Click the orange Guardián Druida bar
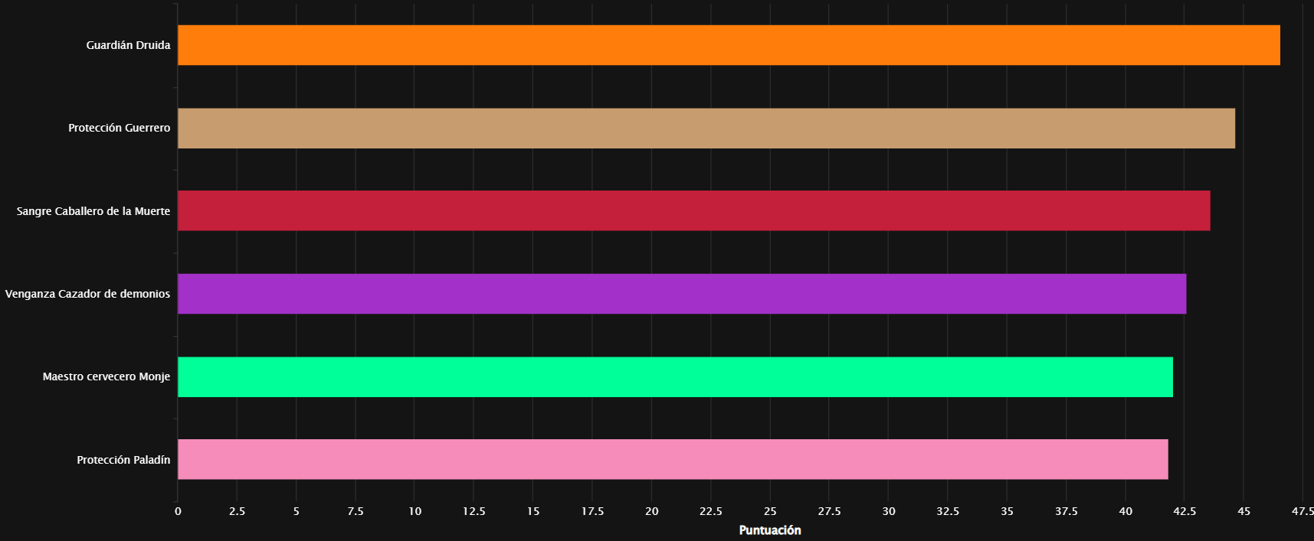The width and height of the screenshot is (1314, 541). (729, 45)
